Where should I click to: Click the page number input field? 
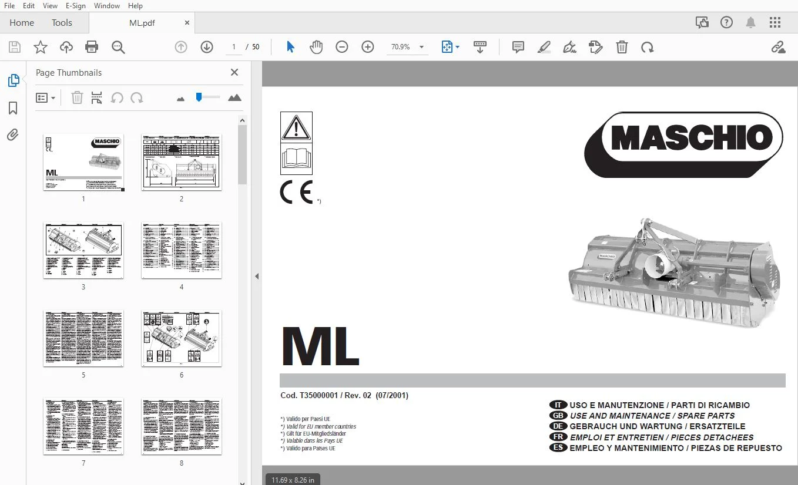pos(234,47)
